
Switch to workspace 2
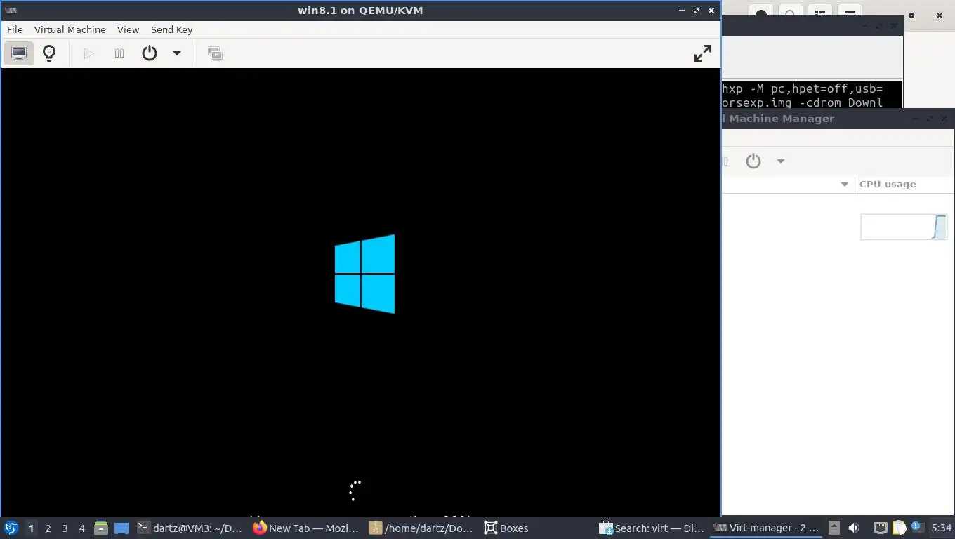48,528
